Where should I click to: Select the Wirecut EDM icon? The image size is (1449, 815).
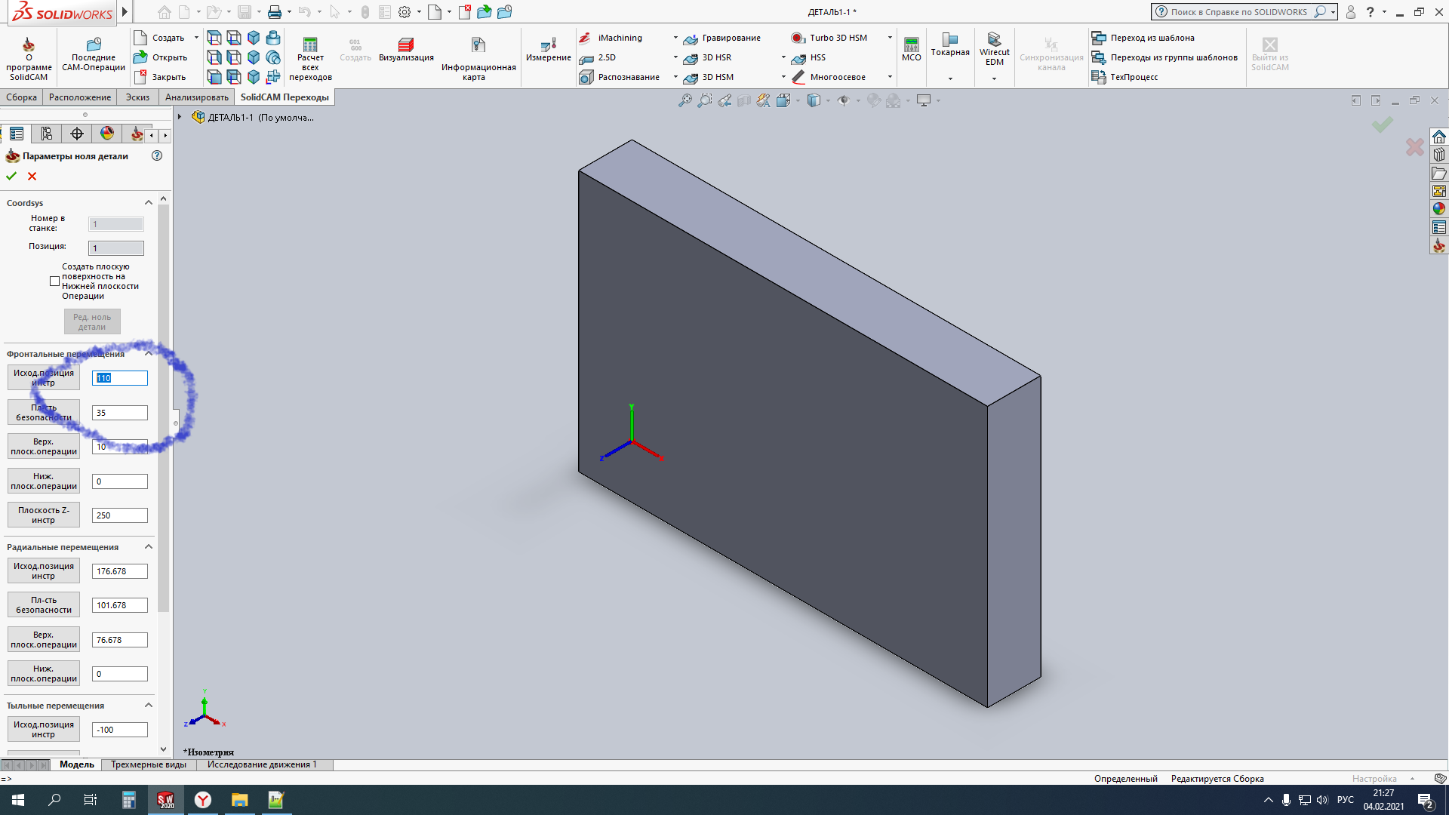click(x=994, y=40)
